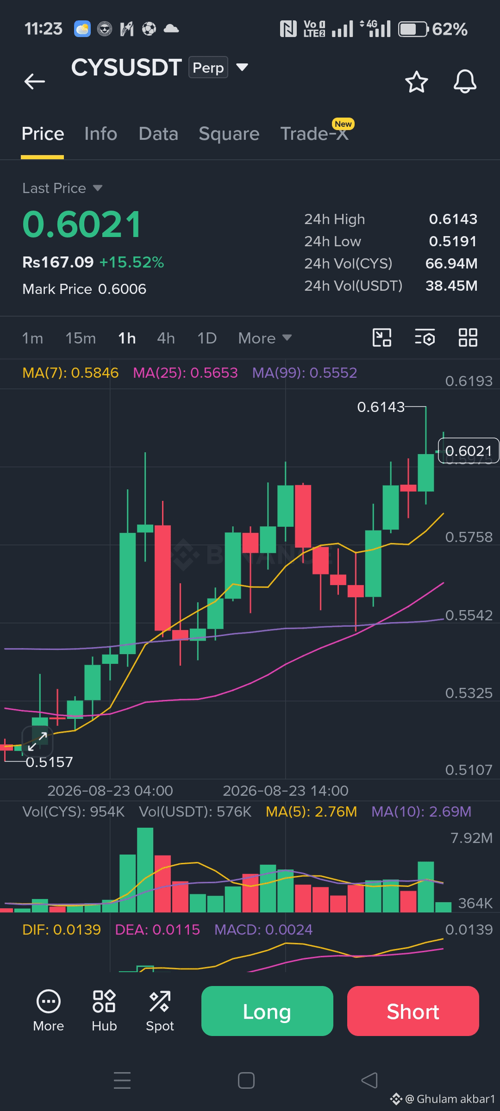Viewport: 500px width, 1111px height.
Task: Tap battery indicator in status bar
Action: point(412,29)
